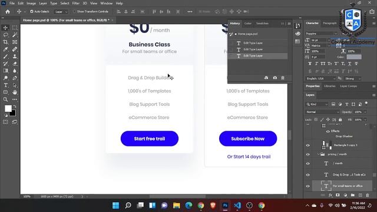This screenshot has height=212, width=377.
Task: Select the Zoom tool
Action: pyautogui.click(x=5, y=100)
